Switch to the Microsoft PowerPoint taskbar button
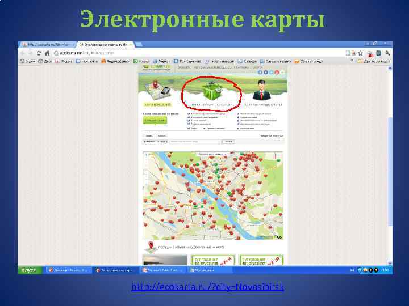The width and height of the screenshot is (409, 306). point(163,270)
